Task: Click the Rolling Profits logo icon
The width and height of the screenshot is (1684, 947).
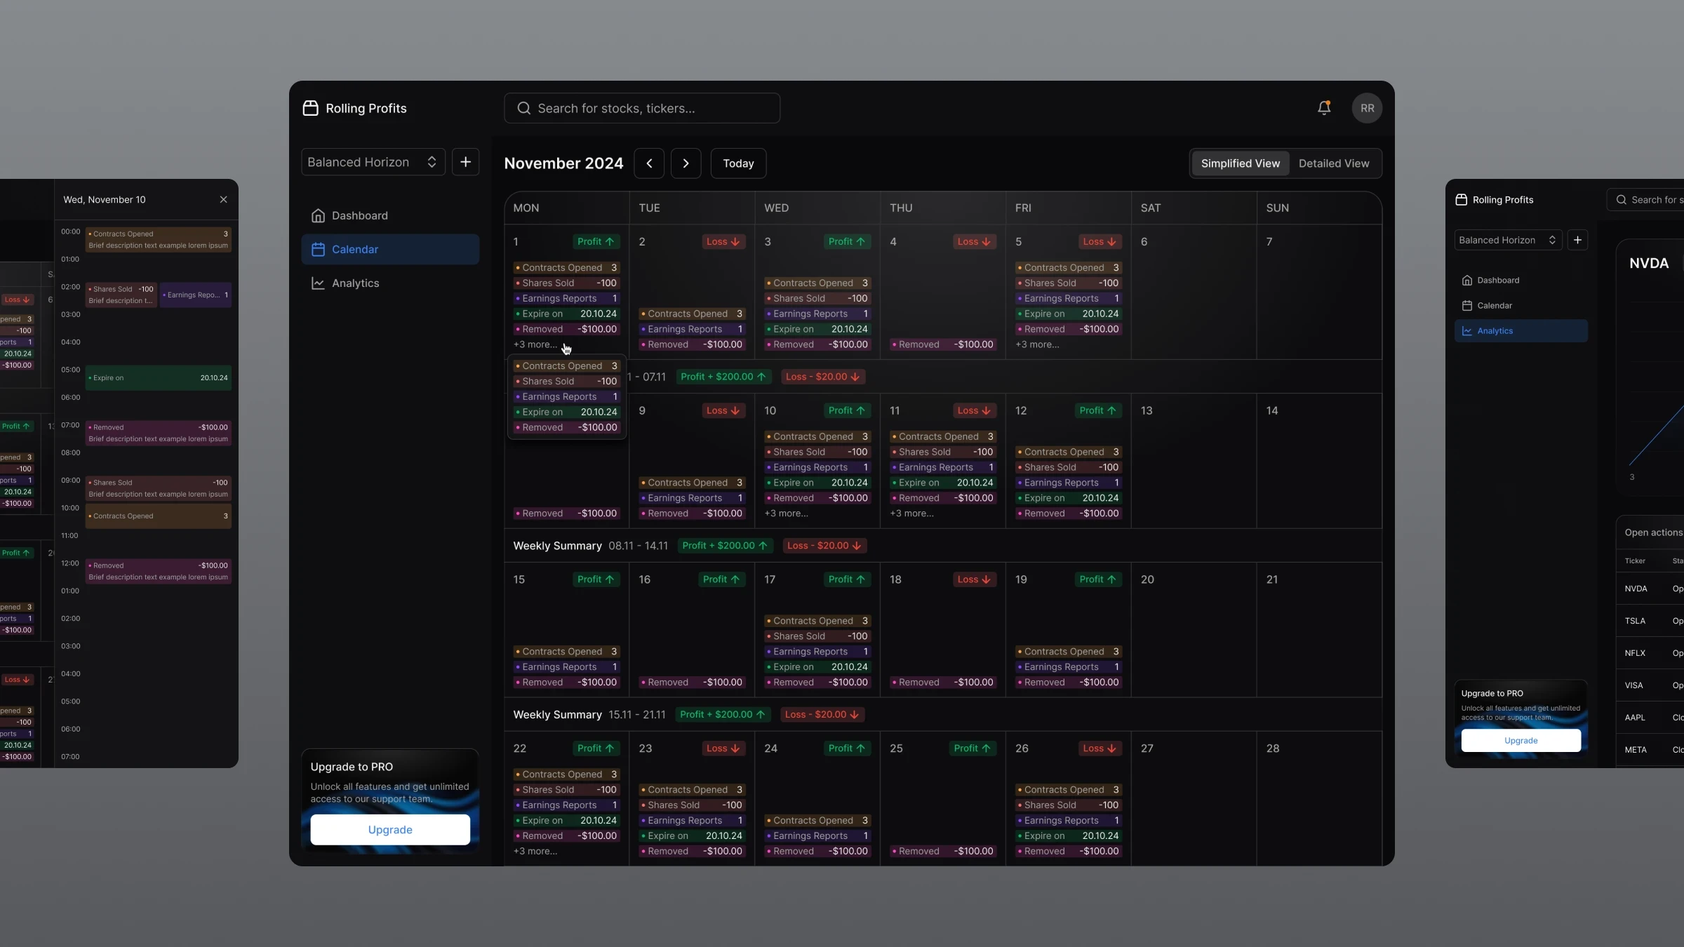Action: (x=310, y=108)
